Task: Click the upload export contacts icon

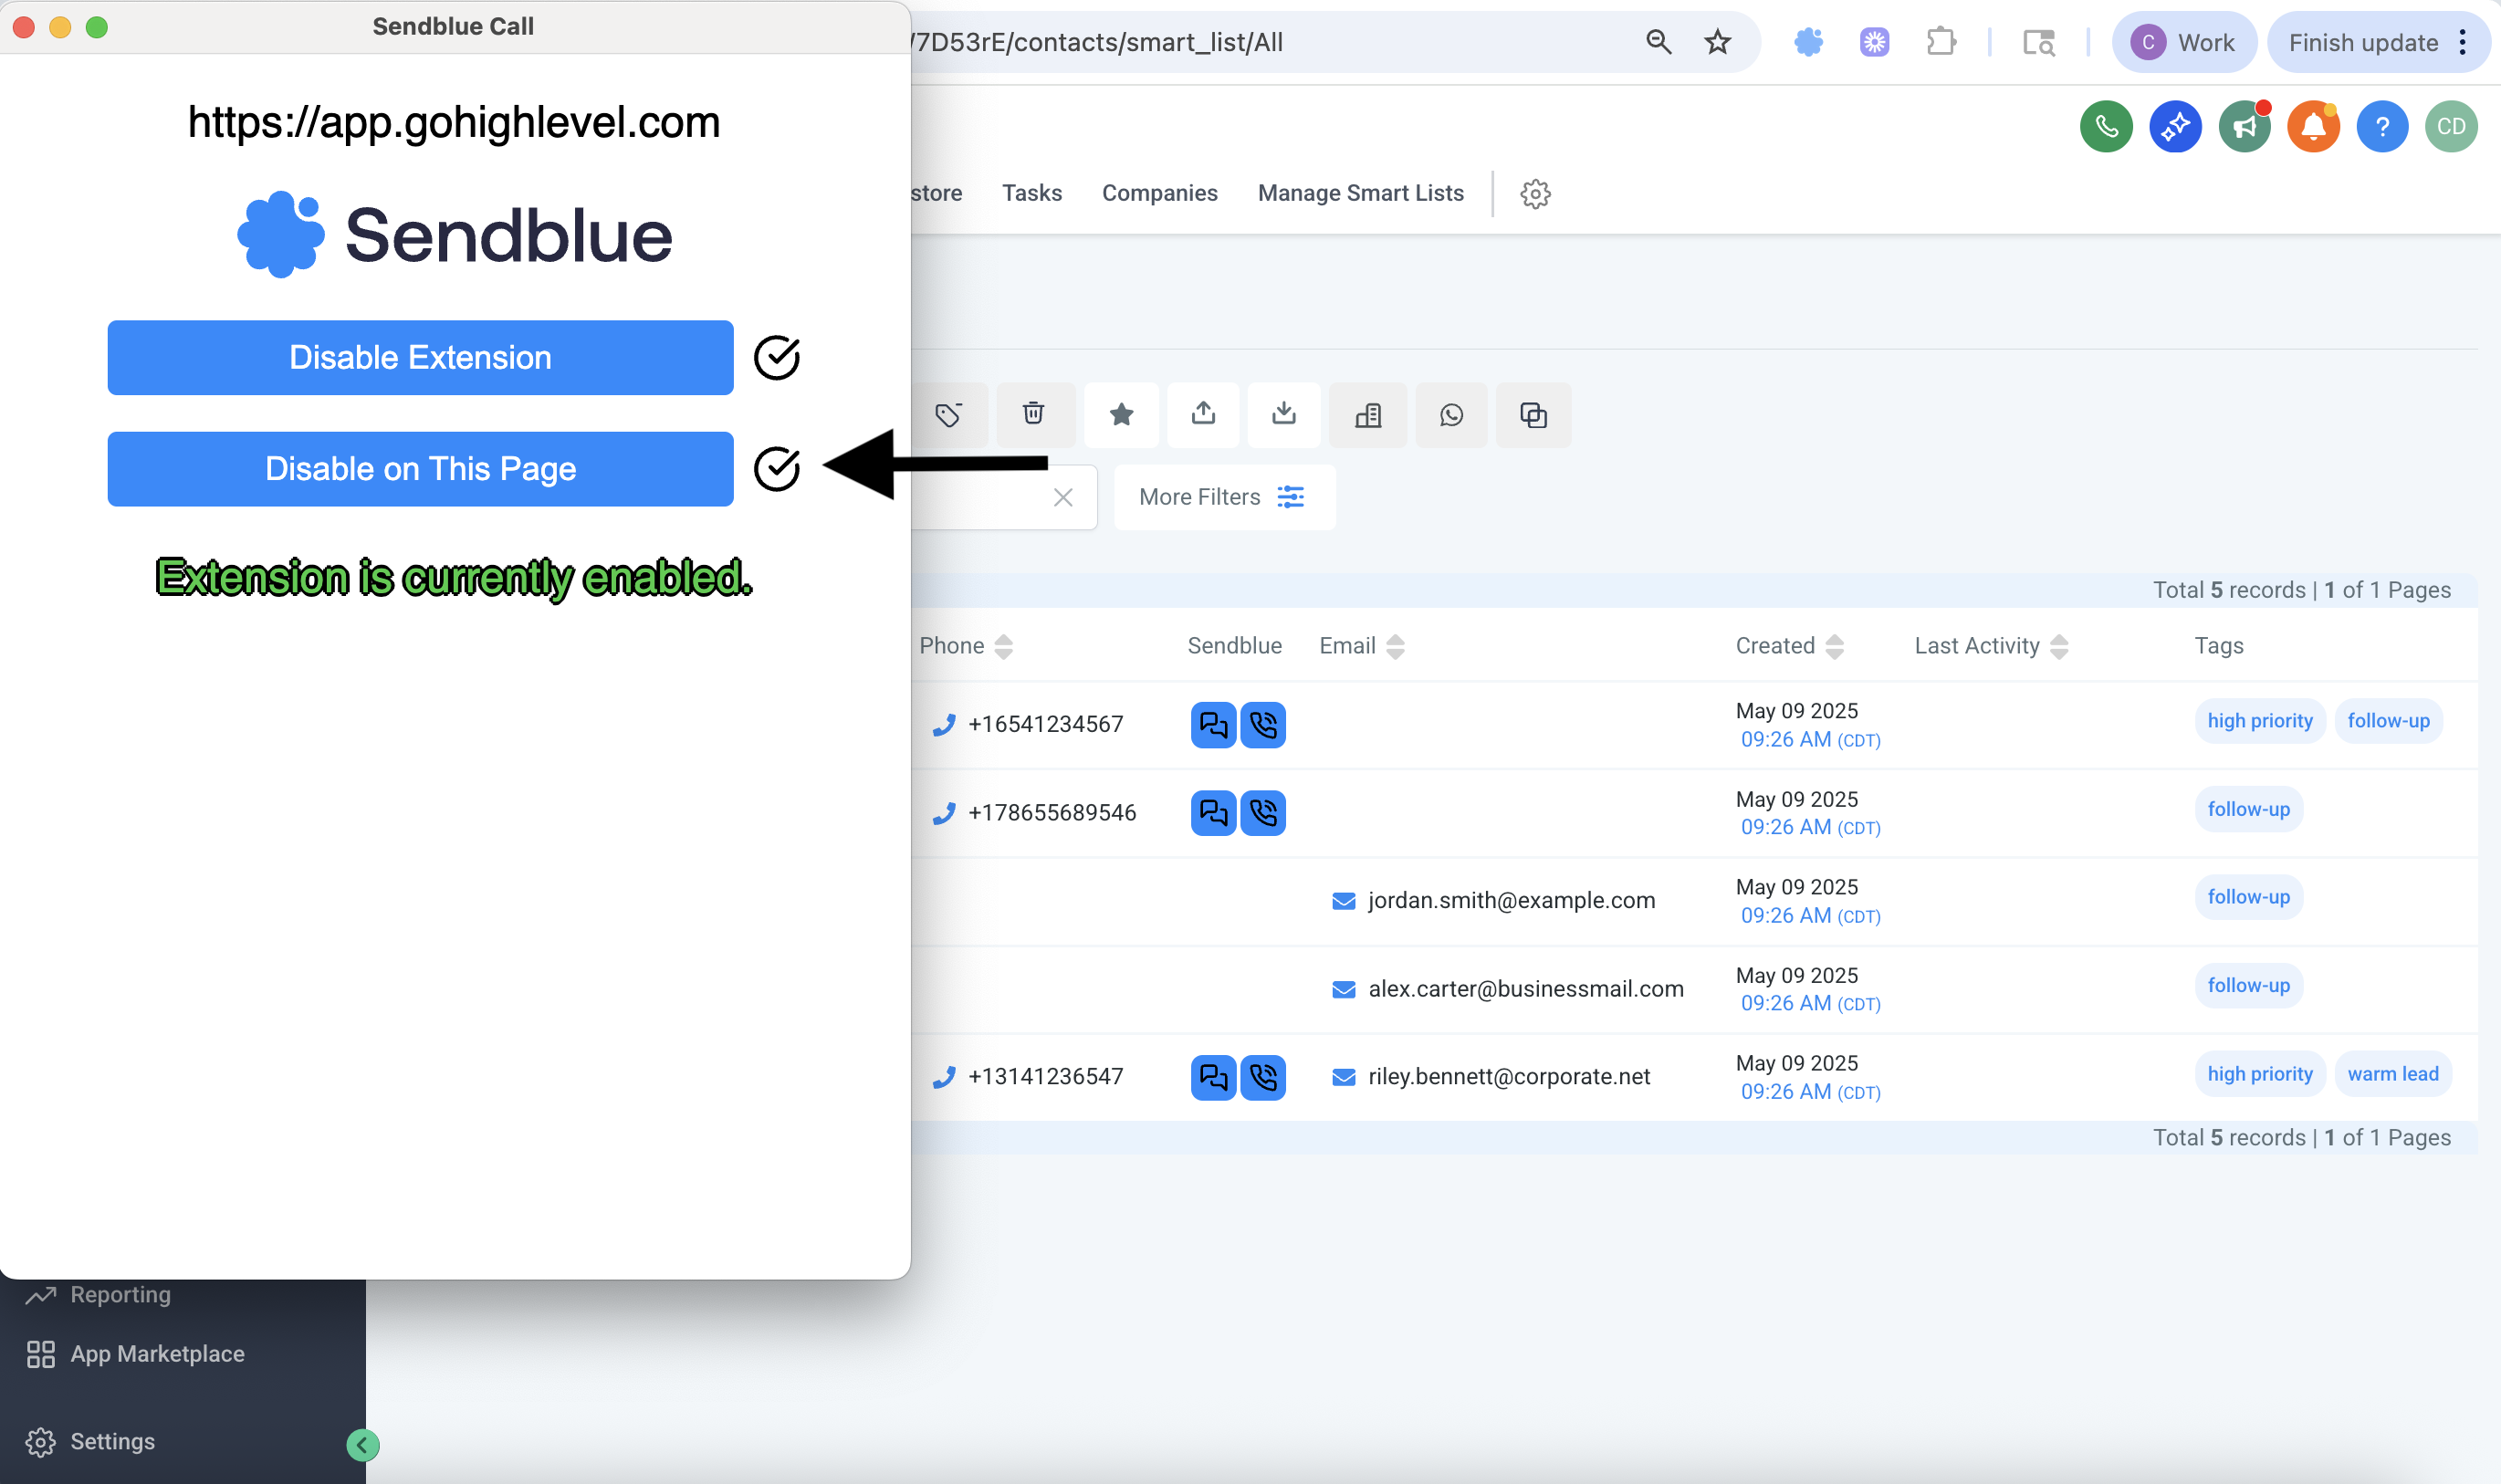Action: (x=1203, y=414)
